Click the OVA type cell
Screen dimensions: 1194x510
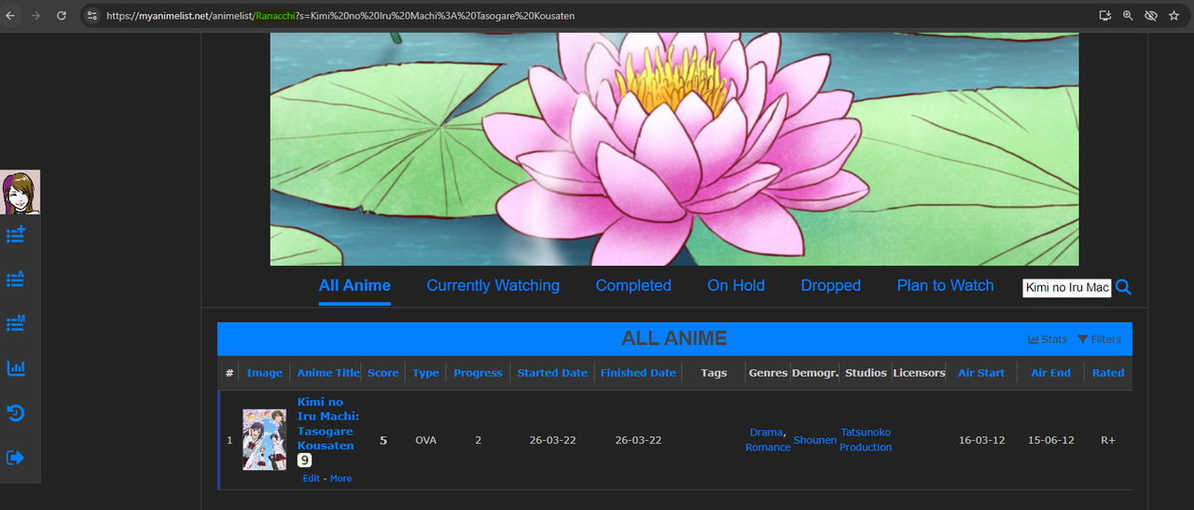point(425,440)
